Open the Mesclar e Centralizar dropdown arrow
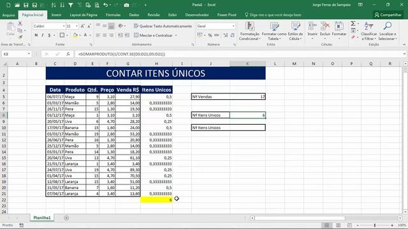 pyautogui.click(x=176, y=35)
